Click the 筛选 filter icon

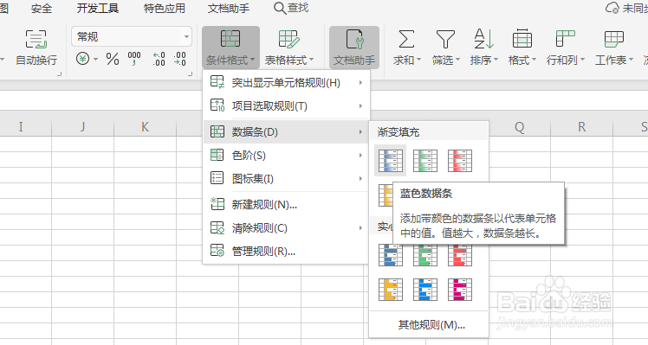[x=445, y=39]
